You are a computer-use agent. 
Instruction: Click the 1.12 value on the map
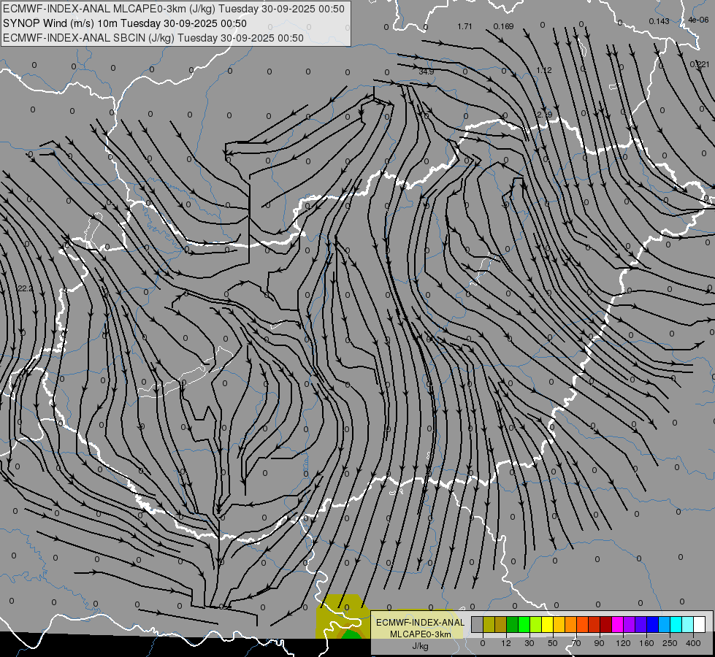(x=543, y=70)
